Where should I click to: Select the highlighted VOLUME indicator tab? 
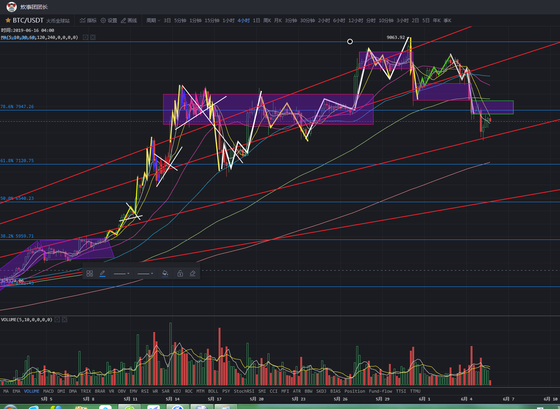(31, 391)
